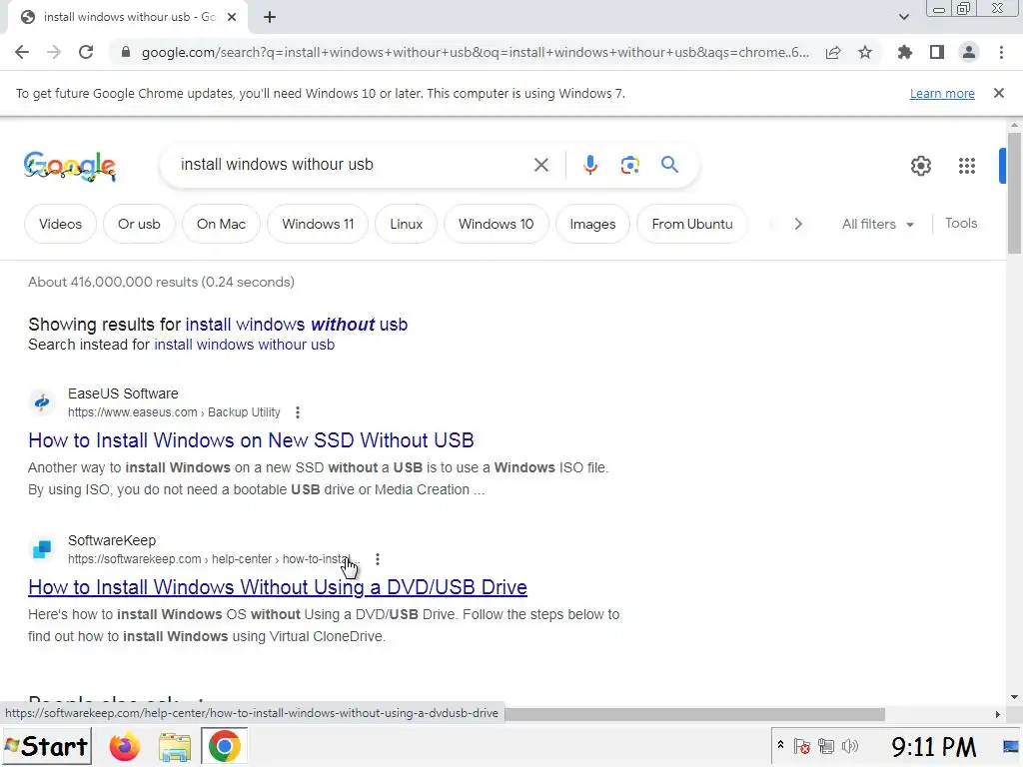The image size is (1023, 767).
Task: Open the volume speaker tray icon
Action: point(849,746)
